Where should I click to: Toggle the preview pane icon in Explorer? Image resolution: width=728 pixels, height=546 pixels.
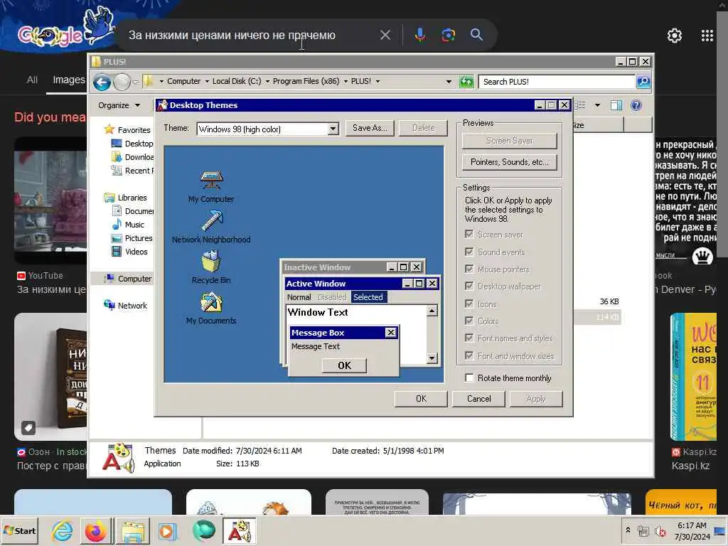(x=616, y=105)
